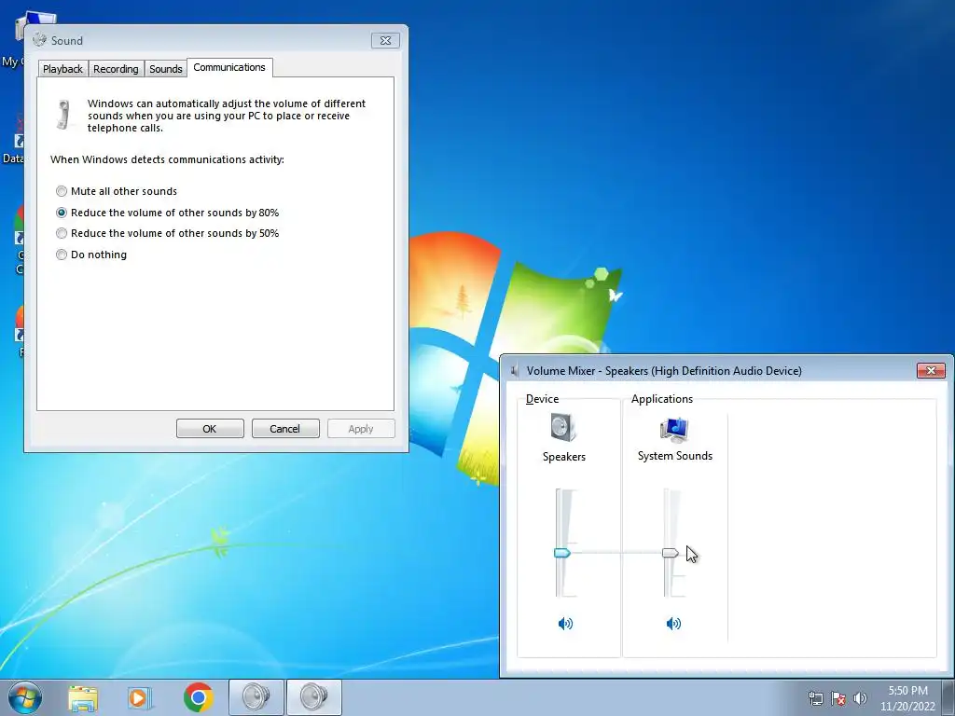Click the Speakers volume slider handle
The width and height of the screenshot is (955, 716).
click(562, 553)
